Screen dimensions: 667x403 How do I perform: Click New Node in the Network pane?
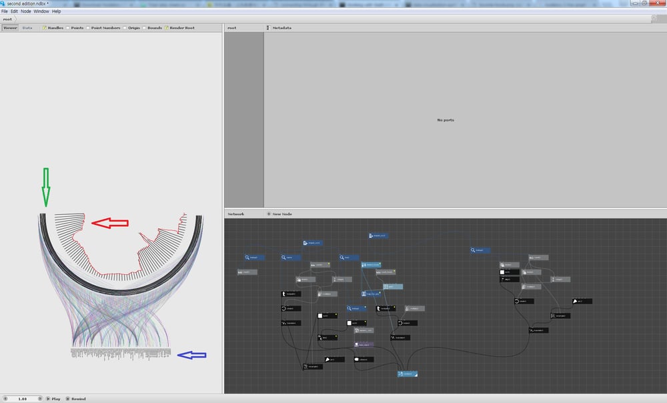tap(279, 214)
